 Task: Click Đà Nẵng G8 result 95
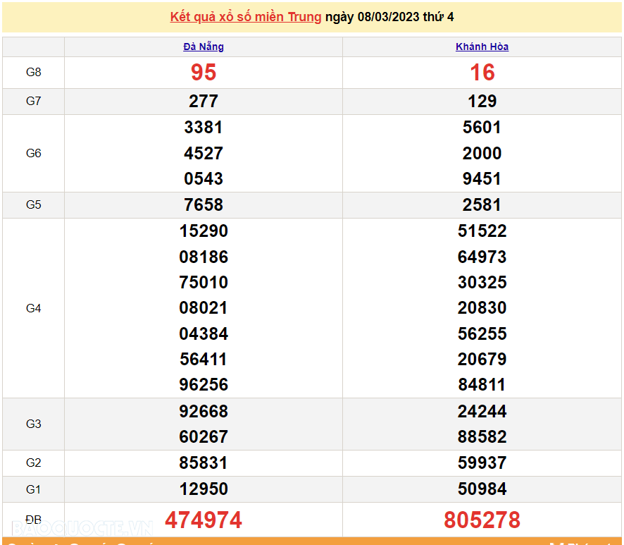pos(204,73)
